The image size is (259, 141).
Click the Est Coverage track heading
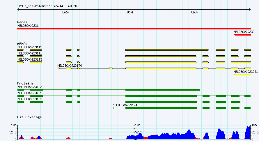(29, 117)
